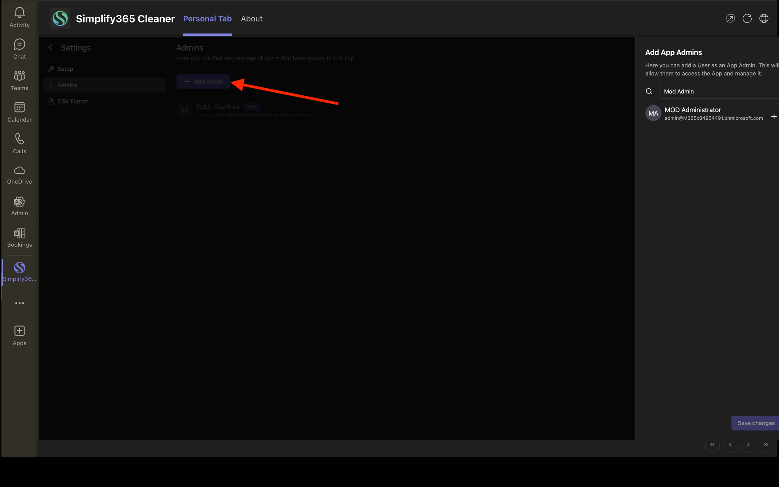This screenshot has height=487, width=779.
Task: Open the Calls app
Action: 19,144
